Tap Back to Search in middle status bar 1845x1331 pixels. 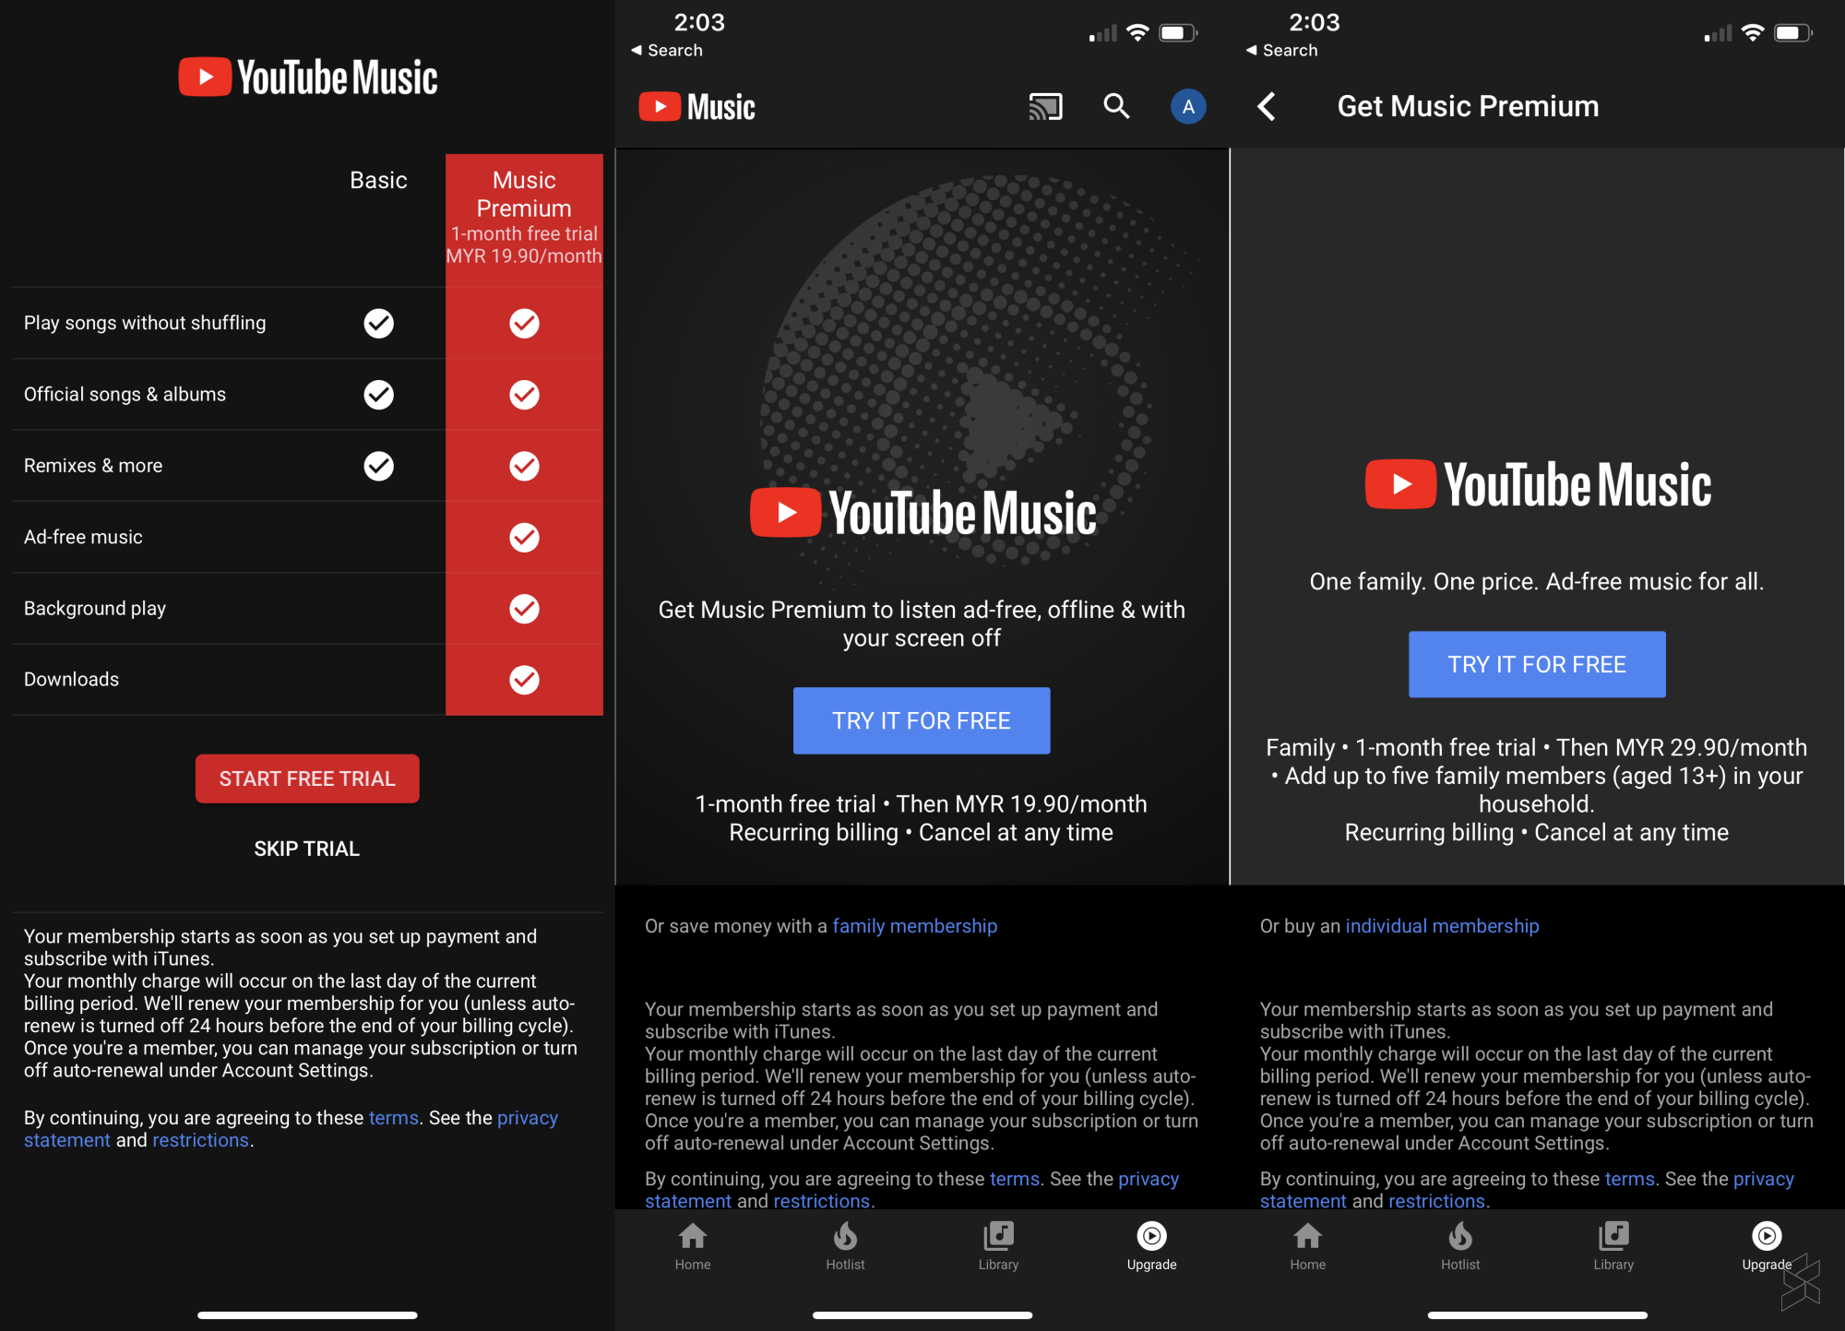click(666, 51)
